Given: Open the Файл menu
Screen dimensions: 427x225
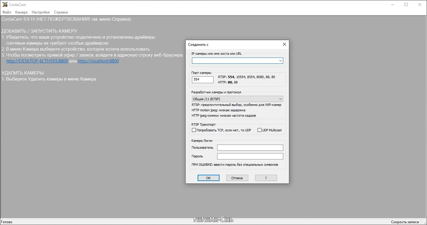Looking at the screenshot, I should pyautogui.click(x=6, y=12).
